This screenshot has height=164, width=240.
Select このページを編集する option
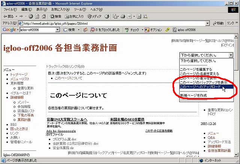coord(206,69)
